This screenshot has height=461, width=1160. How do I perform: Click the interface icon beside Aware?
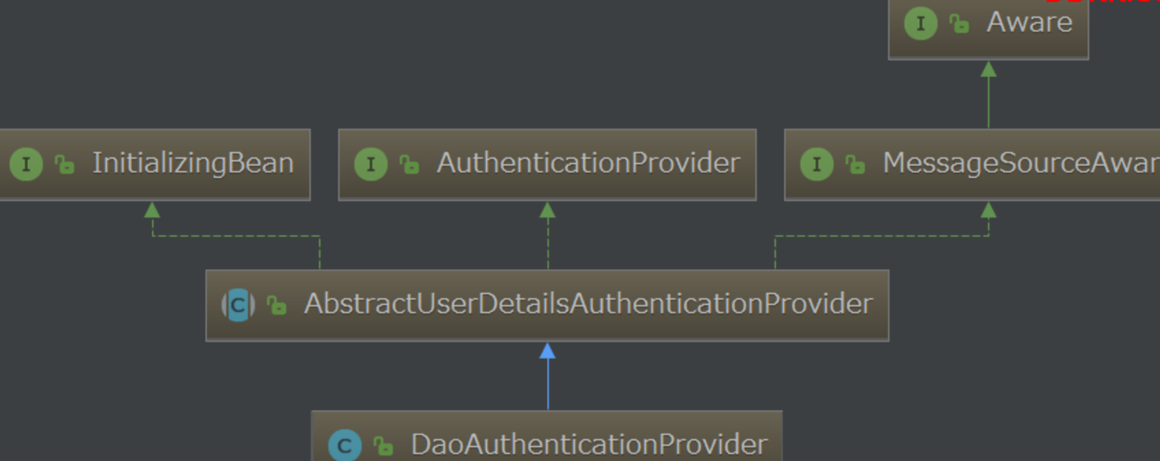tap(920, 23)
